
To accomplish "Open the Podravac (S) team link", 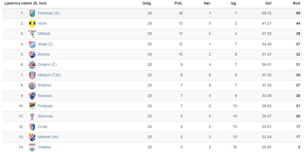I will [x=48, y=13].
